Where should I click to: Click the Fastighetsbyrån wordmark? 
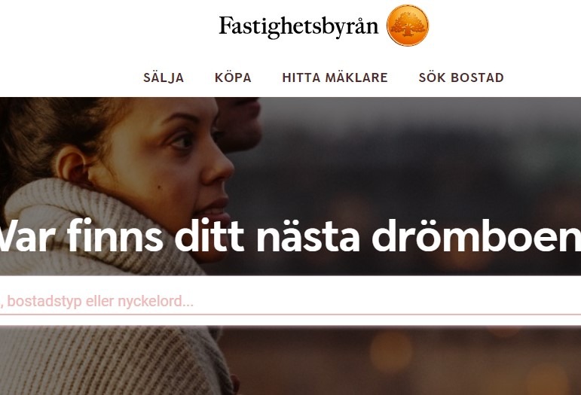tap(298, 27)
